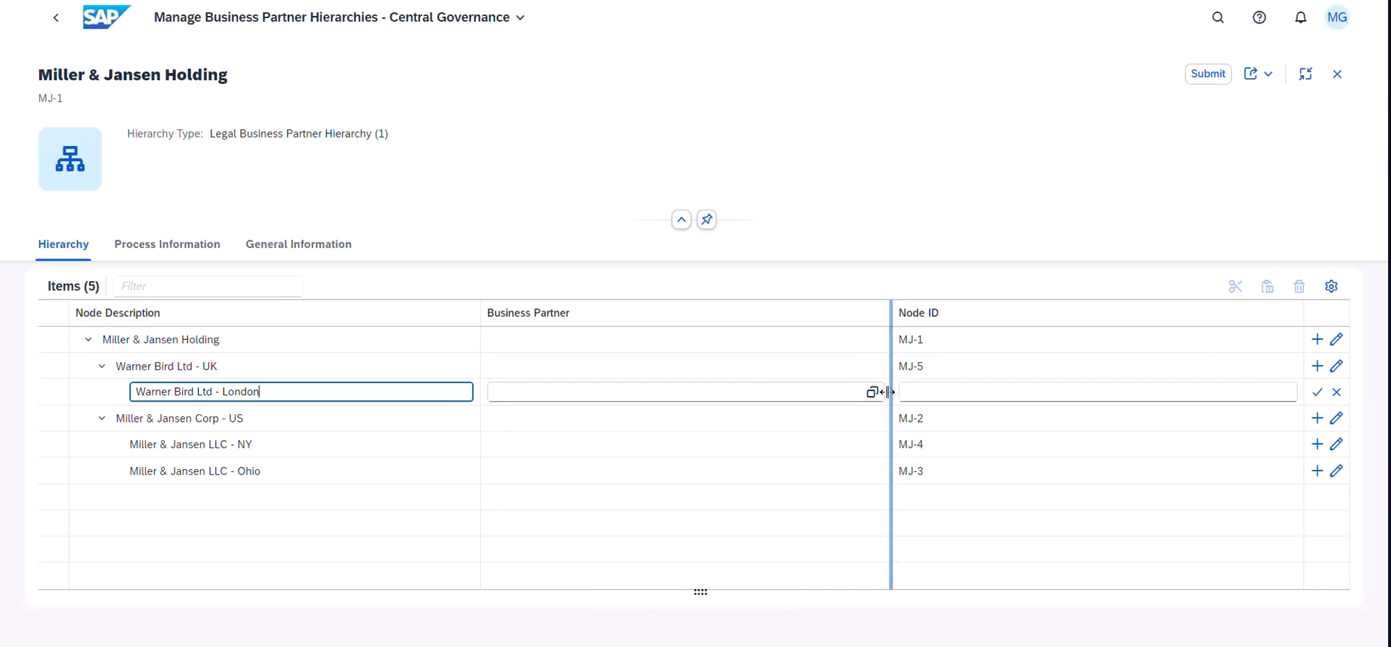
Task: Click the delete trash icon
Action: 1299,286
